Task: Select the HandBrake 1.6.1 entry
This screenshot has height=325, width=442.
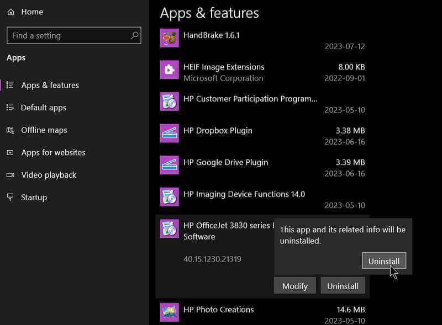Action: pyautogui.click(x=262, y=40)
